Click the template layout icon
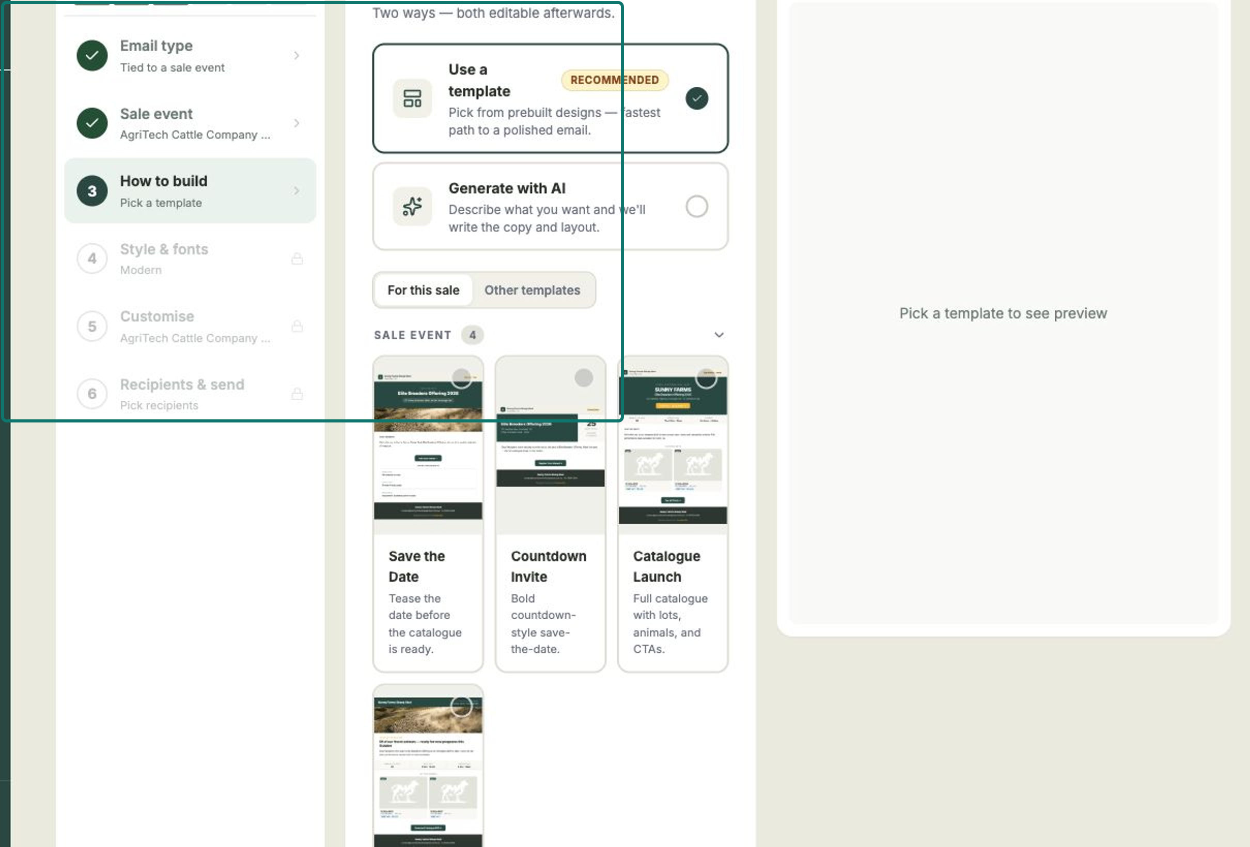1250x847 pixels. coord(412,99)
